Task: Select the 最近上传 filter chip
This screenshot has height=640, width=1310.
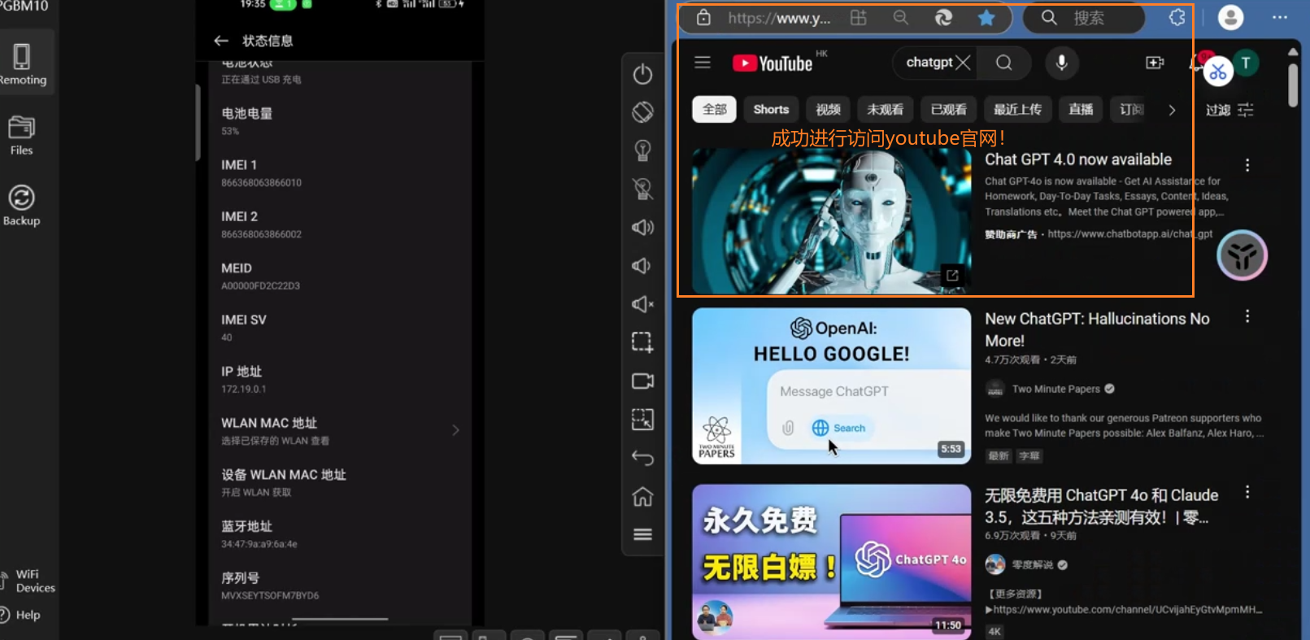Action: coord(1017,109)
